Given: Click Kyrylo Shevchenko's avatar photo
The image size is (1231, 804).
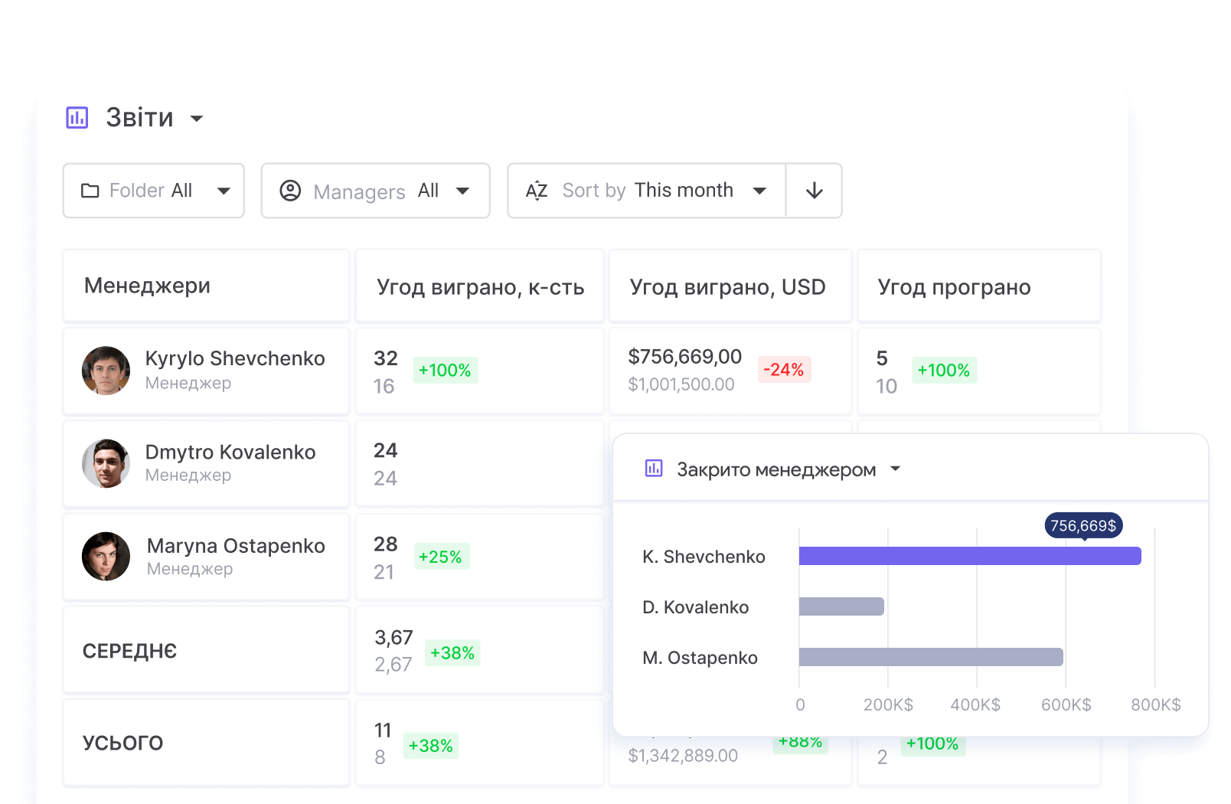Looking at the screenshot, I should point(106,371).
